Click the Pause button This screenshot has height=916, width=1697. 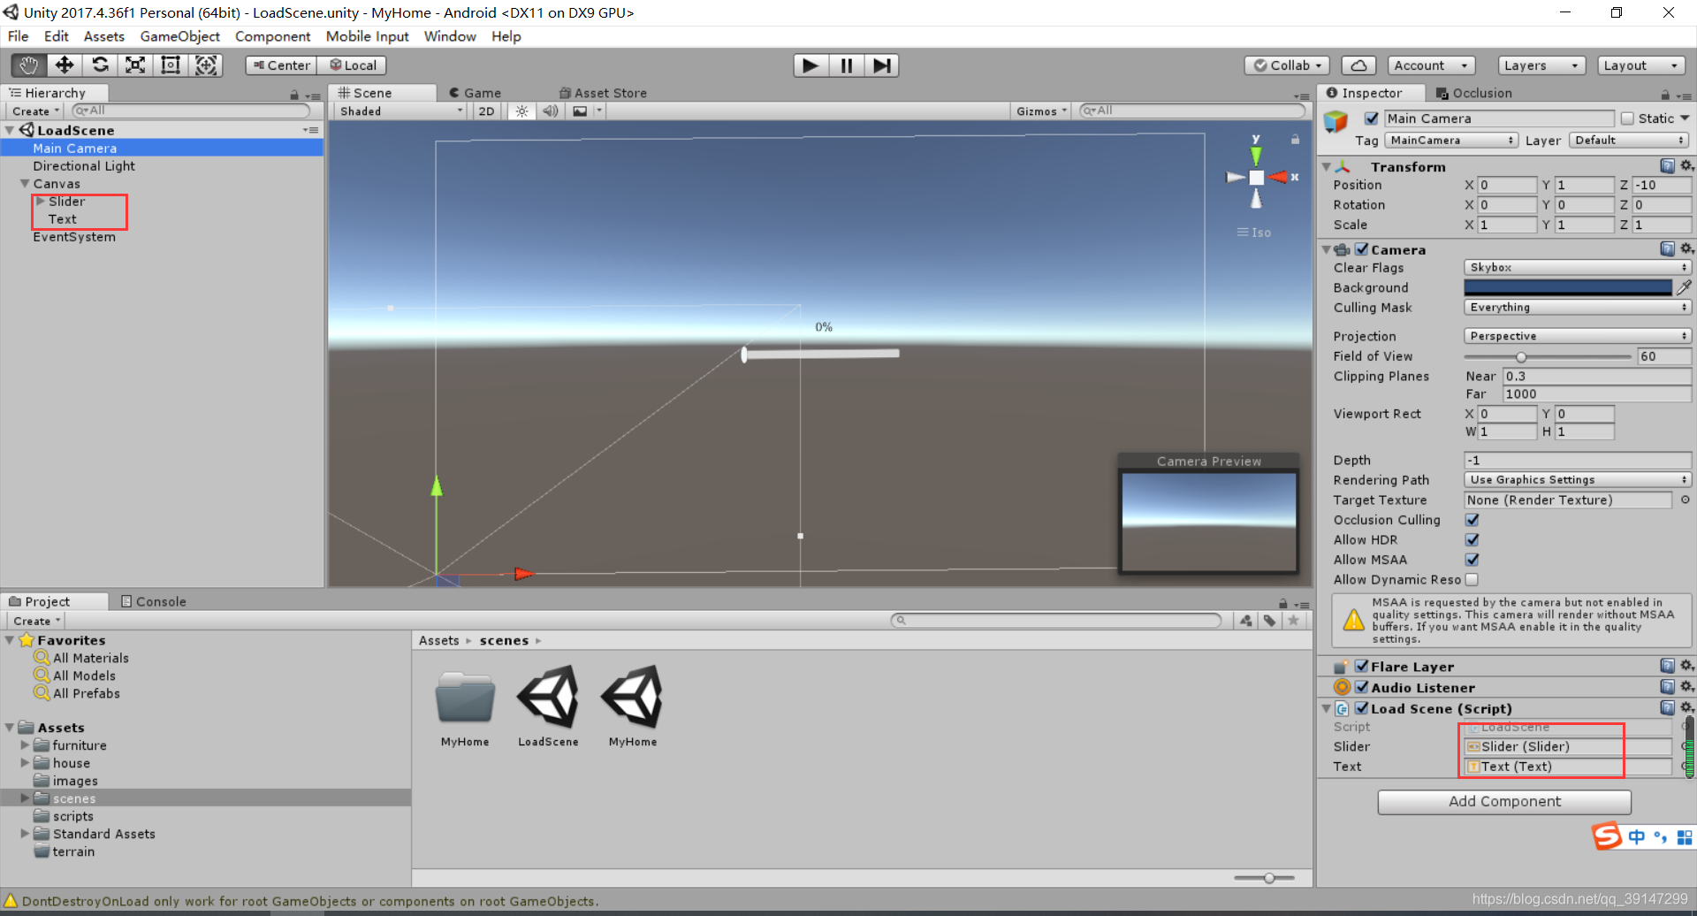(845, 65)
